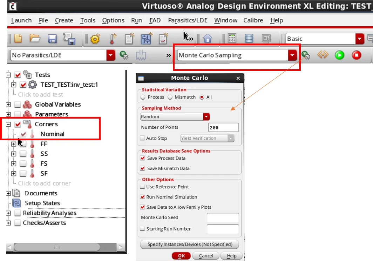Screen dimensions: 373x261
Task: Select the Mismatch radio button
Action: (x=170, y=97)
